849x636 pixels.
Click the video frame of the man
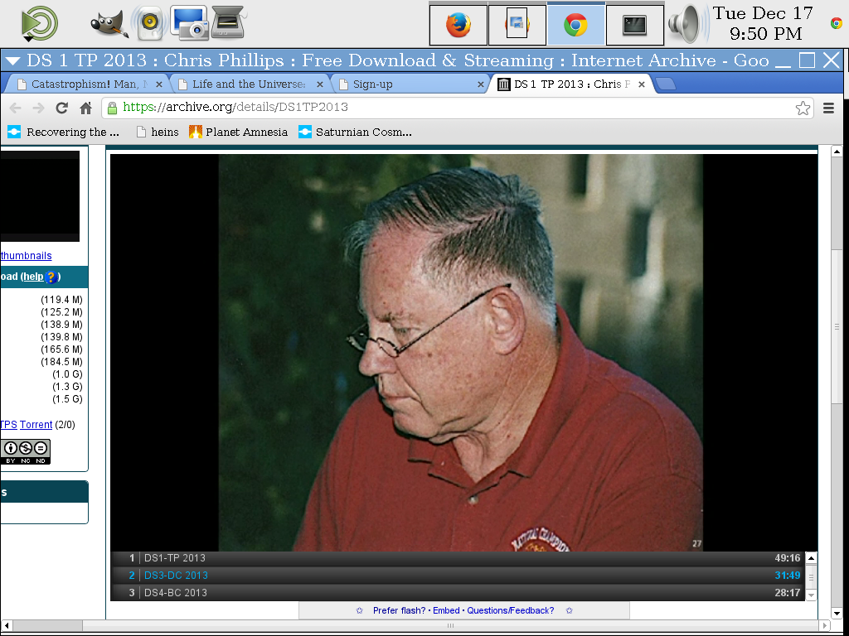click(x=460, y=353)
